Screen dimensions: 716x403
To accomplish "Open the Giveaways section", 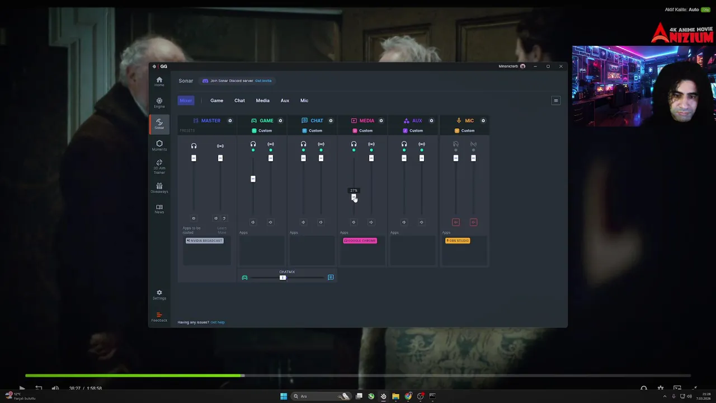I will [x=159, y=188].
